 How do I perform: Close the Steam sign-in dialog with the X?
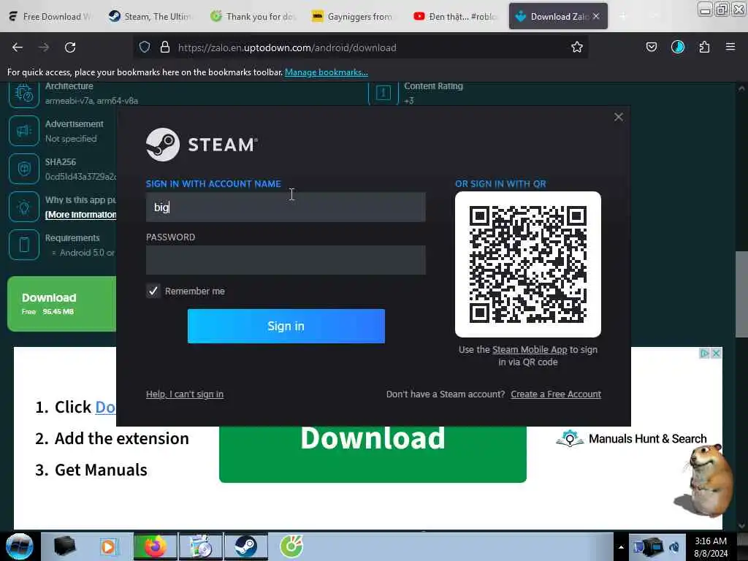pos(618,117)
